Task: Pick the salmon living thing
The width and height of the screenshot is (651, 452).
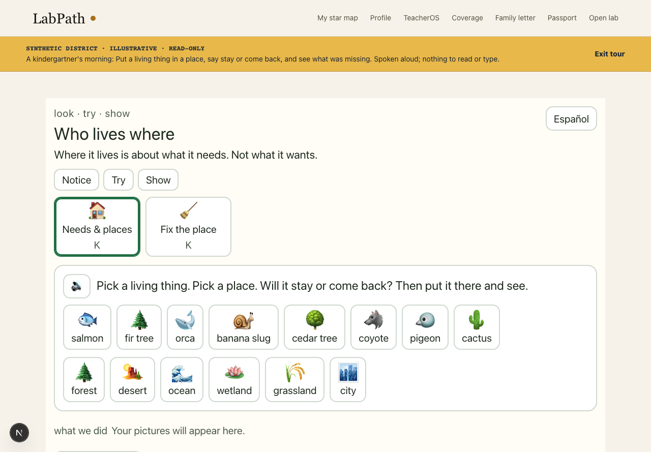Action: click(x=87, y=327)
